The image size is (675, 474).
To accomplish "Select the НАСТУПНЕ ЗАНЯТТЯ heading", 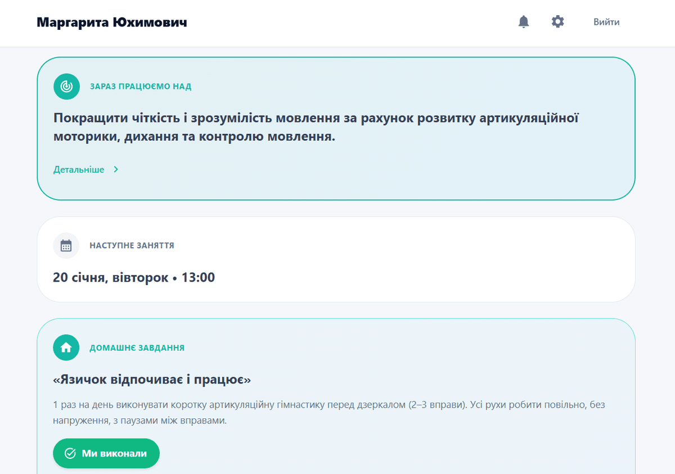I will [131, 245].
